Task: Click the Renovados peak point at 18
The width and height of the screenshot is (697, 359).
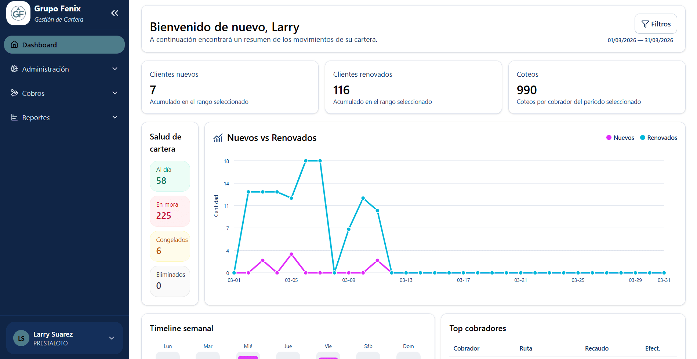Action: [x=306, y=161]
